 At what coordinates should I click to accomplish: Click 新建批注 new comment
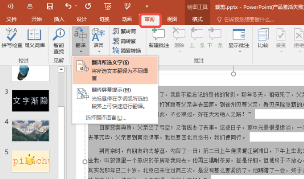[x=159, y=38]
